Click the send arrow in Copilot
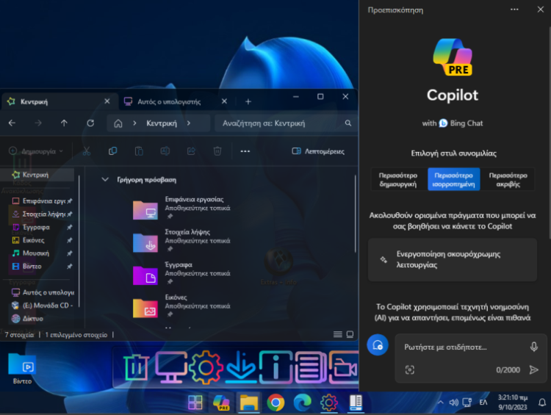 [x=534, y=369]
